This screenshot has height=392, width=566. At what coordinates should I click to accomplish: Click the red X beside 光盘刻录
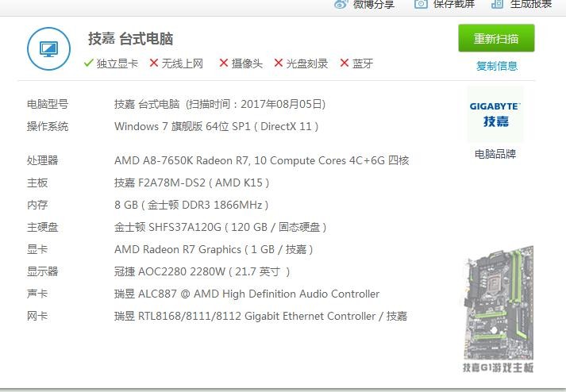[279, 63]
